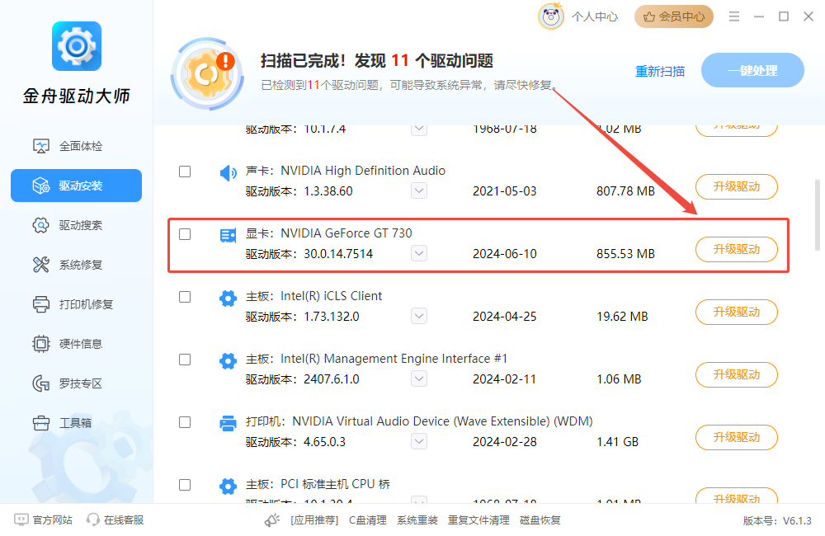Image resolution: width=825 pixels, height=536 pixels.
Task: Open the 个人中心 link
Action: coord(595,16)
